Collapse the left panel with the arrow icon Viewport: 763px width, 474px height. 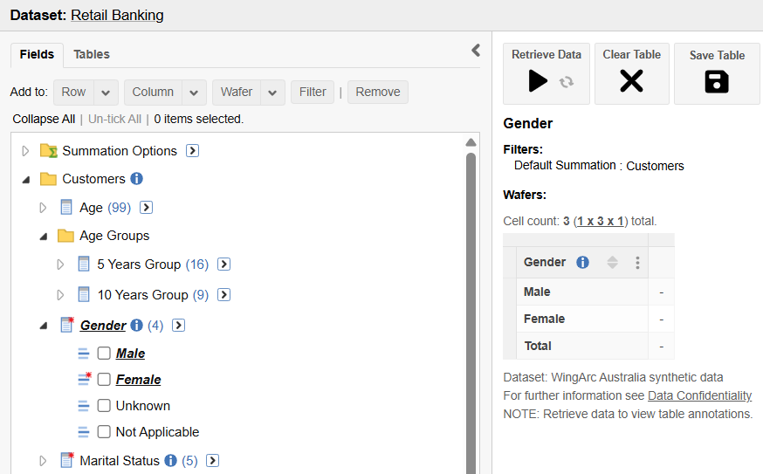476,51
